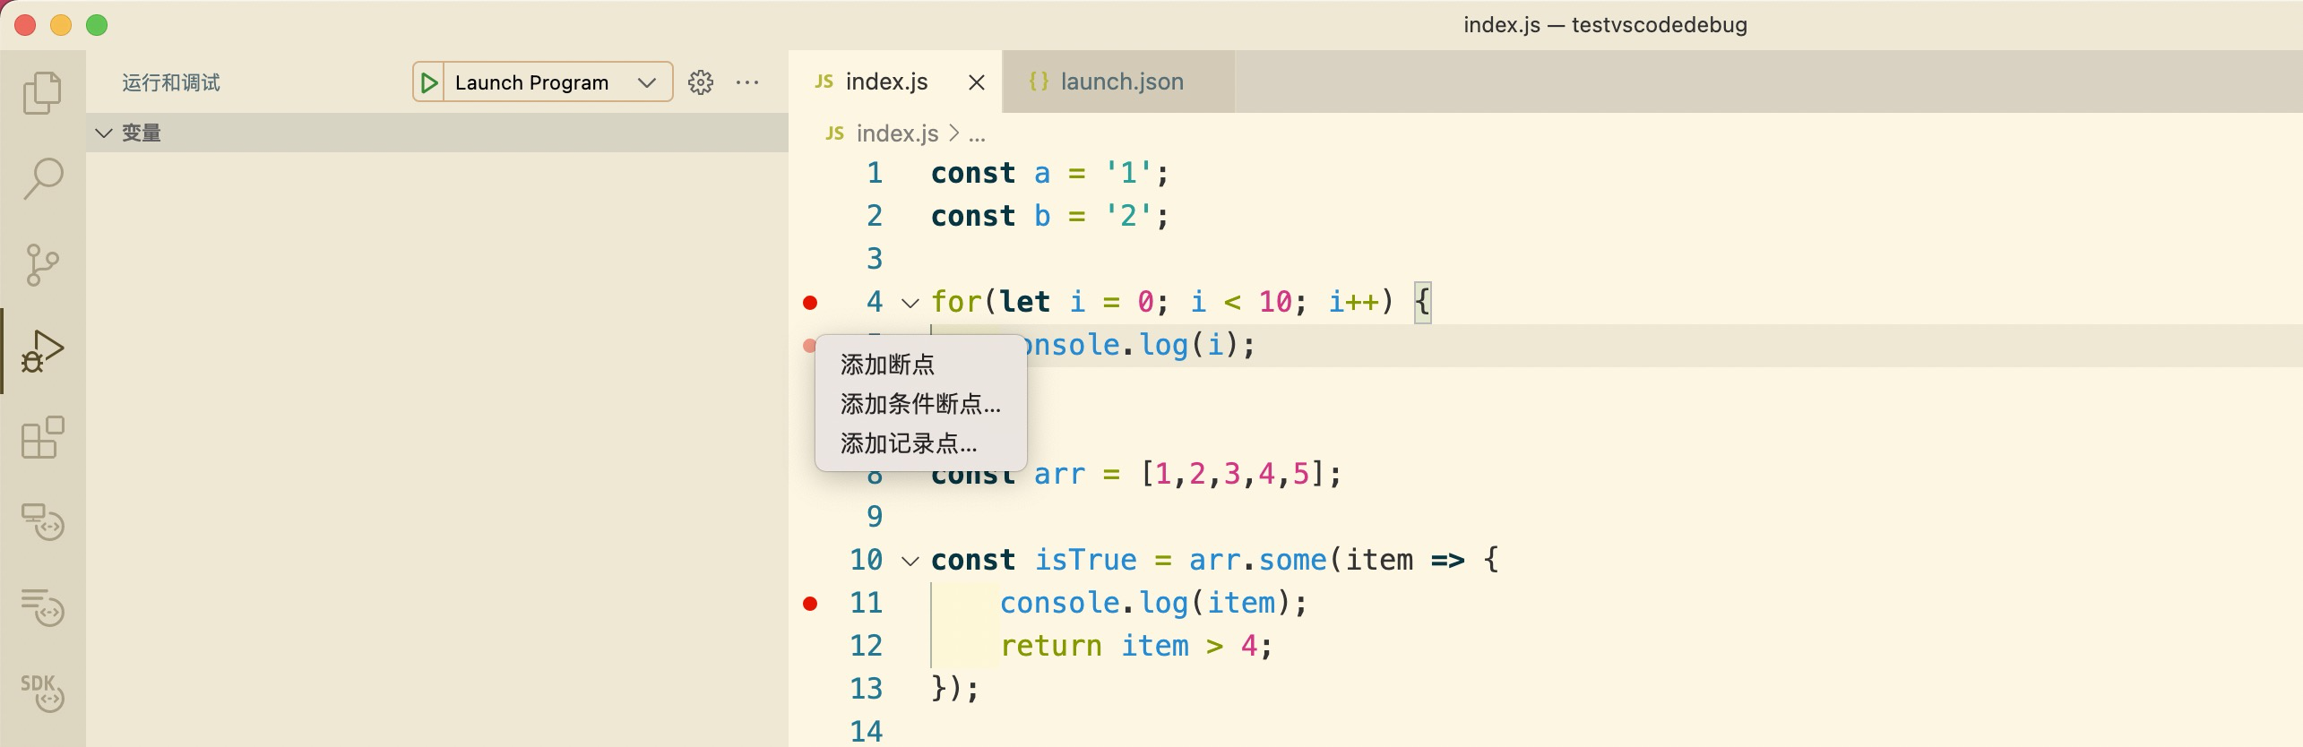
Task: Click the window title index.js — testvscodedebug
Action: click(x=1605, y=24)
